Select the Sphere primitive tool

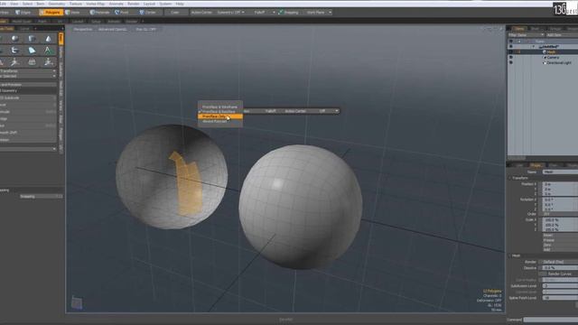point(14,39)
